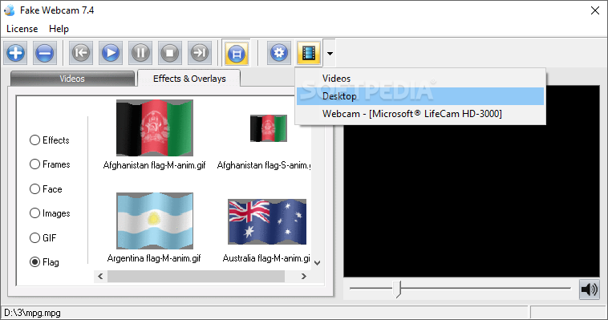The height and width of the screenshot is (320, 608).
Task: Choose Desktop in the source dropdown menu
Action: click(420, 96)
